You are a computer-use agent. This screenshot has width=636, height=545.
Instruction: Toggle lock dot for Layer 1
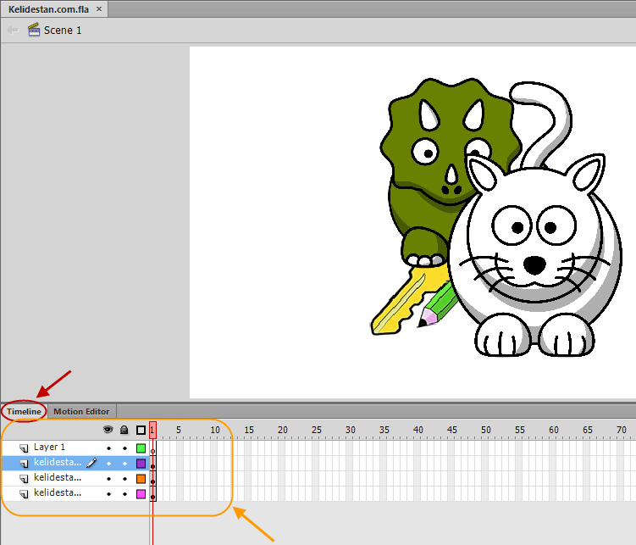coord(125,448)
